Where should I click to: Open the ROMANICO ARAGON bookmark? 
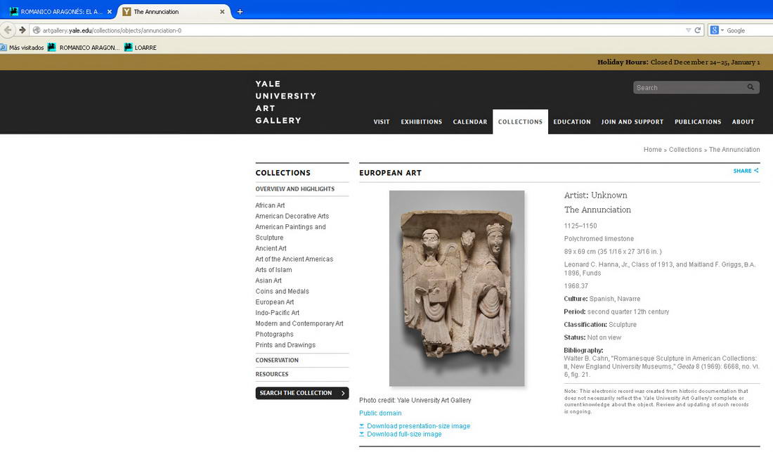click(x=84, y=47)
